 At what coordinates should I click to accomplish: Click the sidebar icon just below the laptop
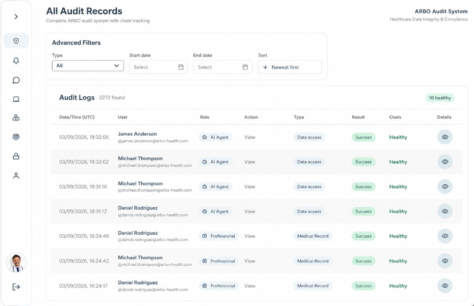16,118
